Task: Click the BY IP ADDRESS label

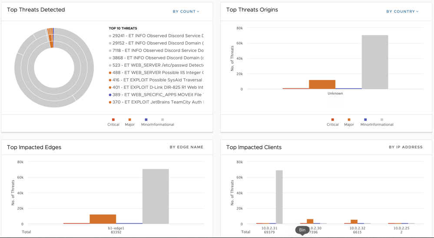Action: click(405, 147)
